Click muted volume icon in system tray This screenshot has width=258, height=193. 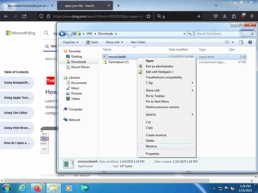233,188
